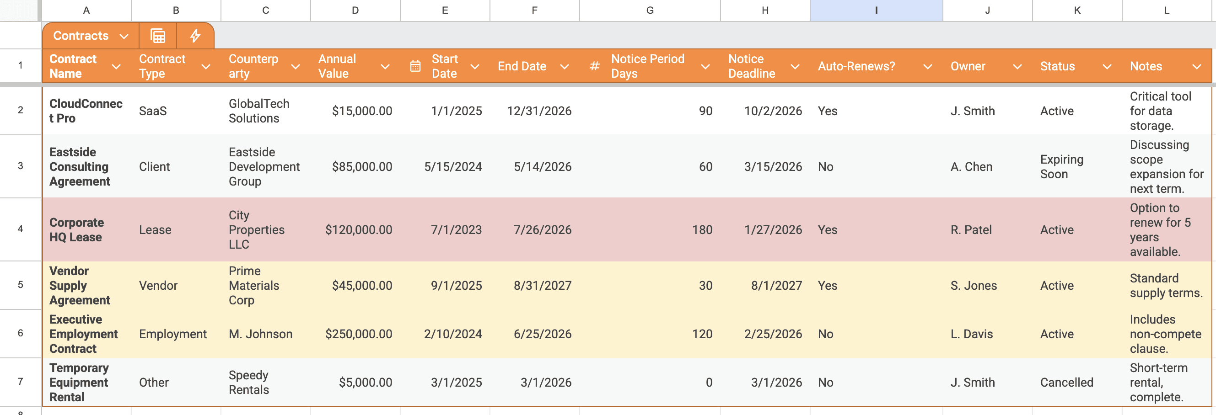Click the '12/31/2026' end date cell
The height and width of the screenshot is (415, 1216).
tap(535, 111)
